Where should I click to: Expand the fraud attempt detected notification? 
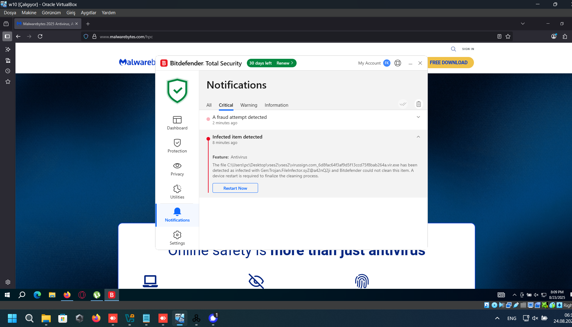pos(418,117)
